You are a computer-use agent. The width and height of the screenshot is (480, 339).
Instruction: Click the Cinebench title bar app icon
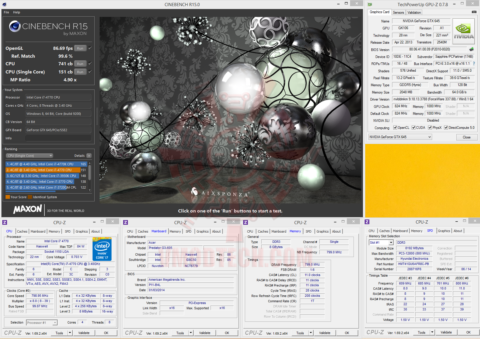4,4
